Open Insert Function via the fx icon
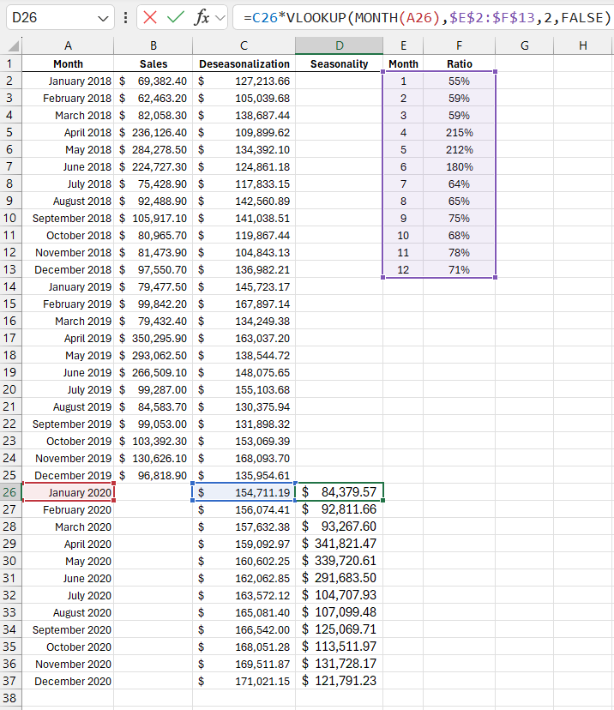 (x=202, y=17)
